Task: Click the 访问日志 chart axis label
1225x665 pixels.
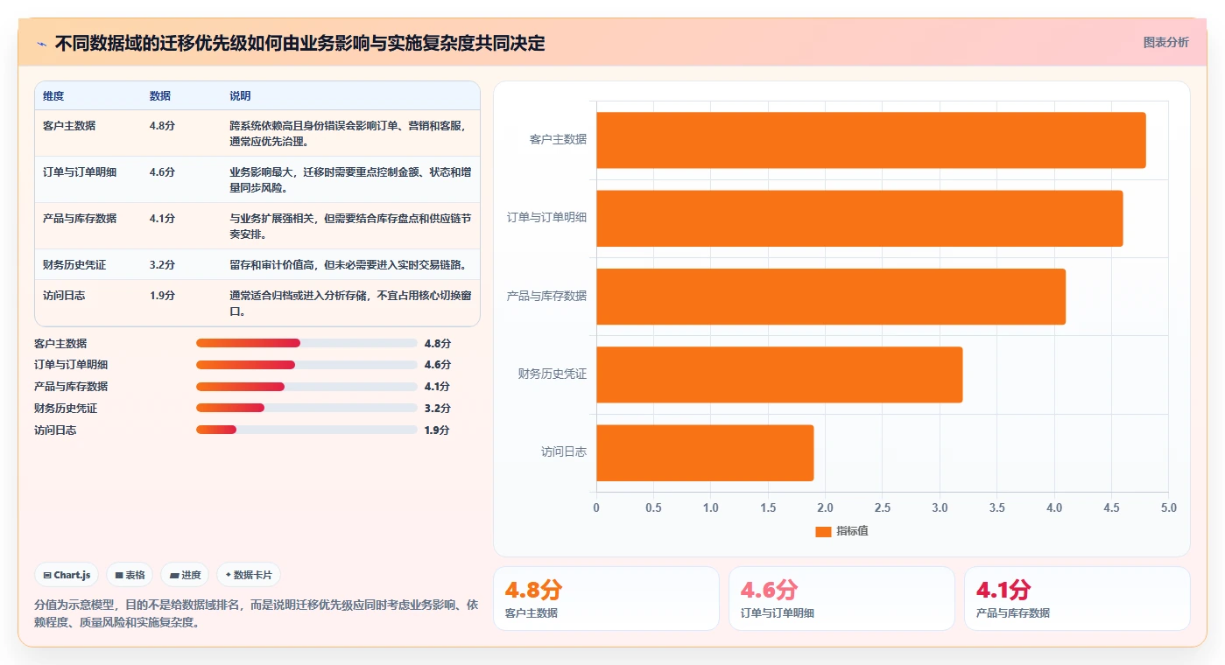Action: (564, 452)
